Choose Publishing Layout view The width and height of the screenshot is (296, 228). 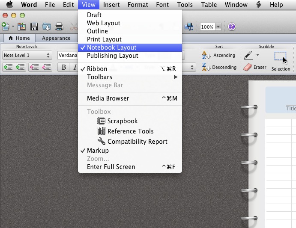130,56
